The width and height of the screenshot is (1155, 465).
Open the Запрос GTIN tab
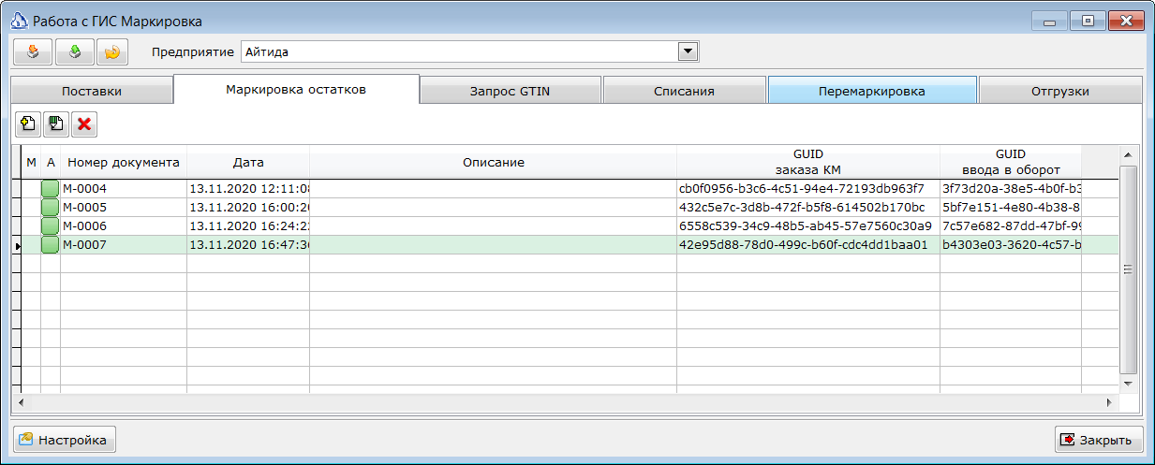tap(511, 92)
